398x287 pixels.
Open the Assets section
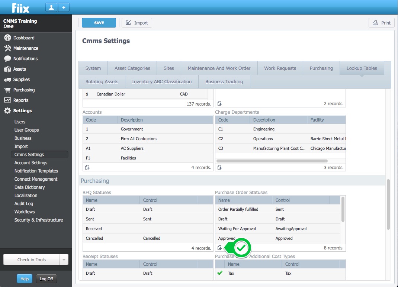coord(19,69)
